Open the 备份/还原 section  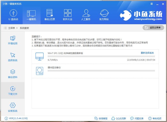(49, 15)
